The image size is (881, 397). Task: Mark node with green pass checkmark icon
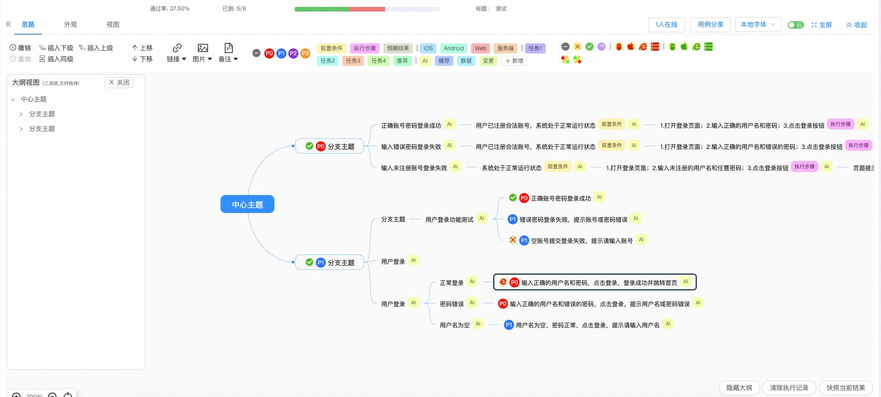589,47
